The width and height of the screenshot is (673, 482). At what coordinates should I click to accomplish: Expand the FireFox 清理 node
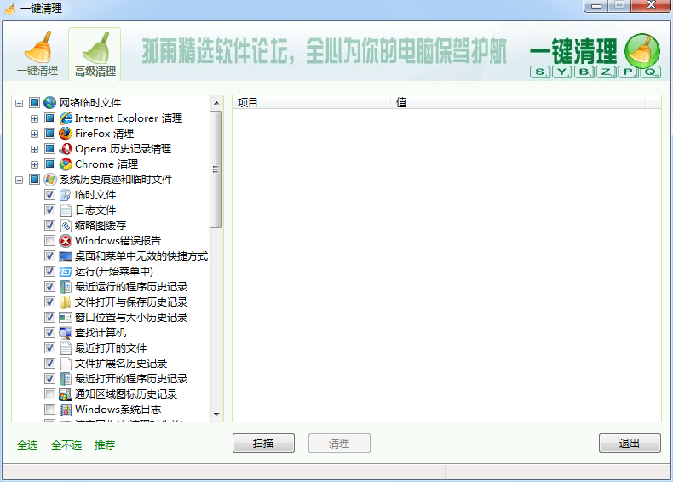coord(34,135)
